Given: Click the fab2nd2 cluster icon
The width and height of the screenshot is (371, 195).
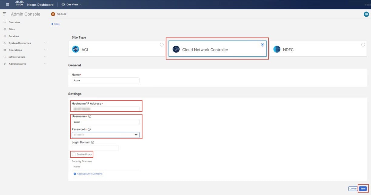Looking at the screenshot, I should (x=53, y=14).
